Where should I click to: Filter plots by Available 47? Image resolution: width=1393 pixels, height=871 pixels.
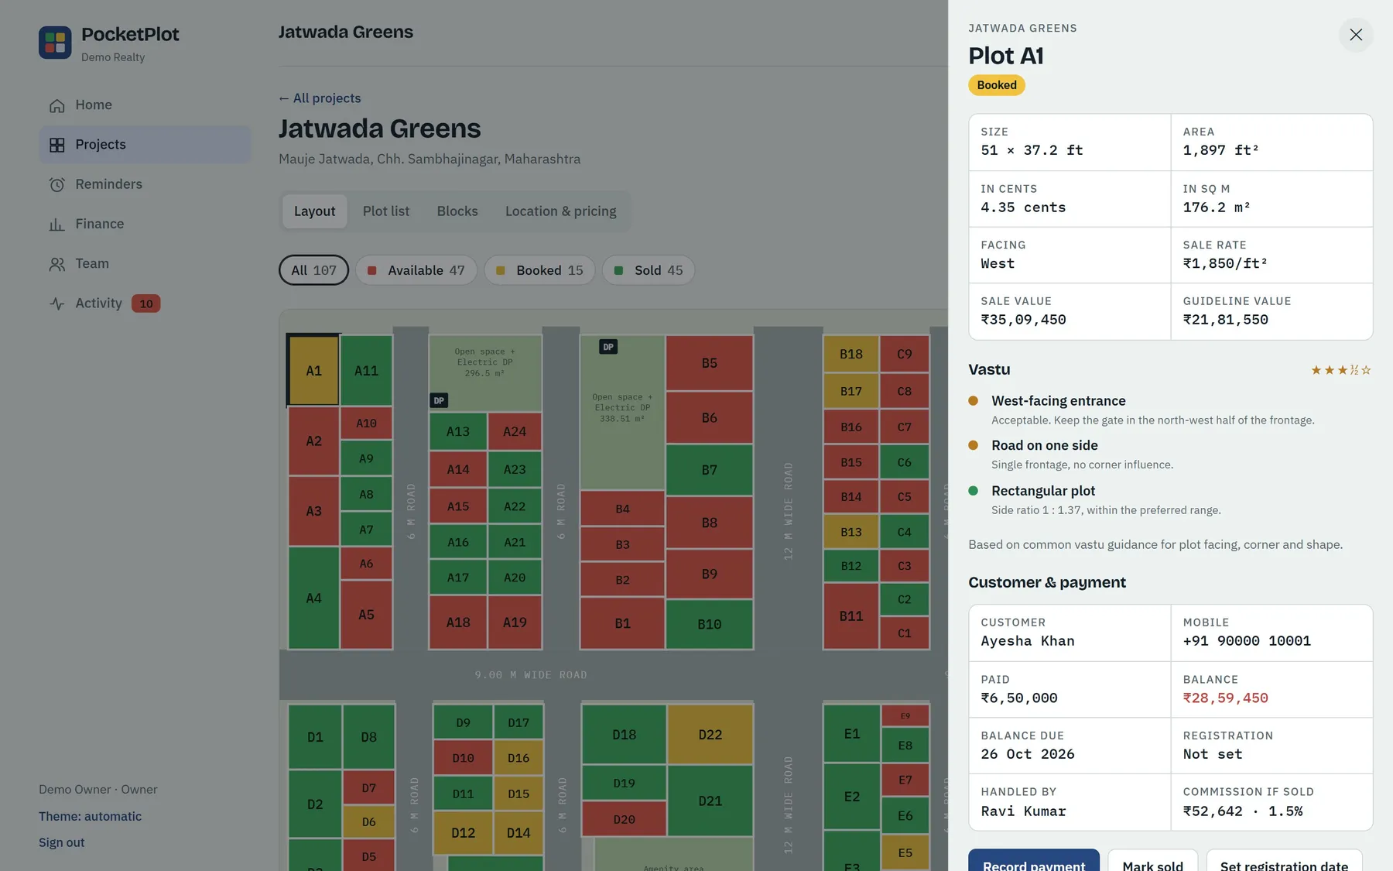tap(416, 270)
